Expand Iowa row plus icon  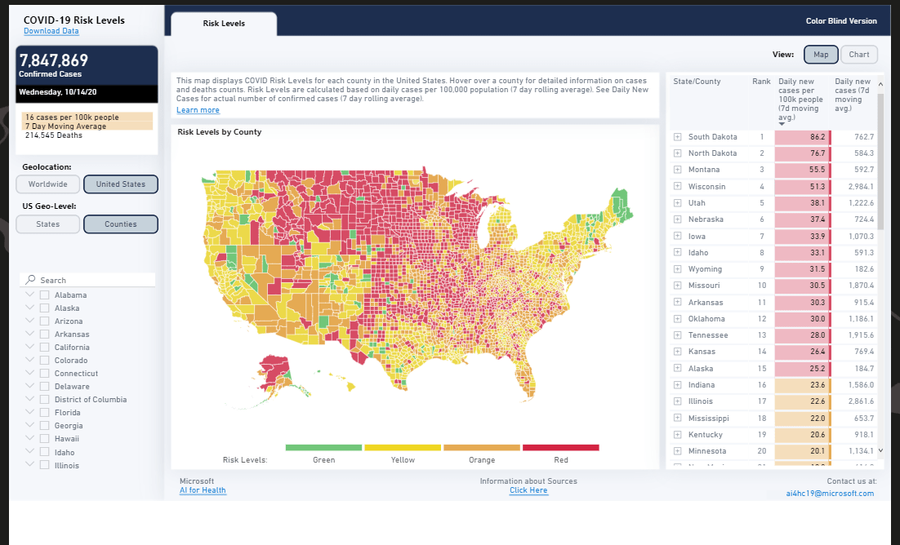[677, 236]
